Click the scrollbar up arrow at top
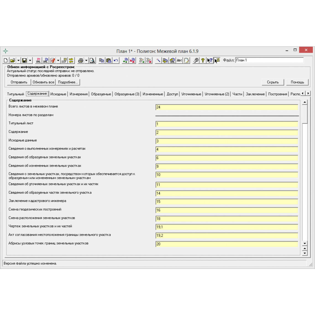 [305, 102]
